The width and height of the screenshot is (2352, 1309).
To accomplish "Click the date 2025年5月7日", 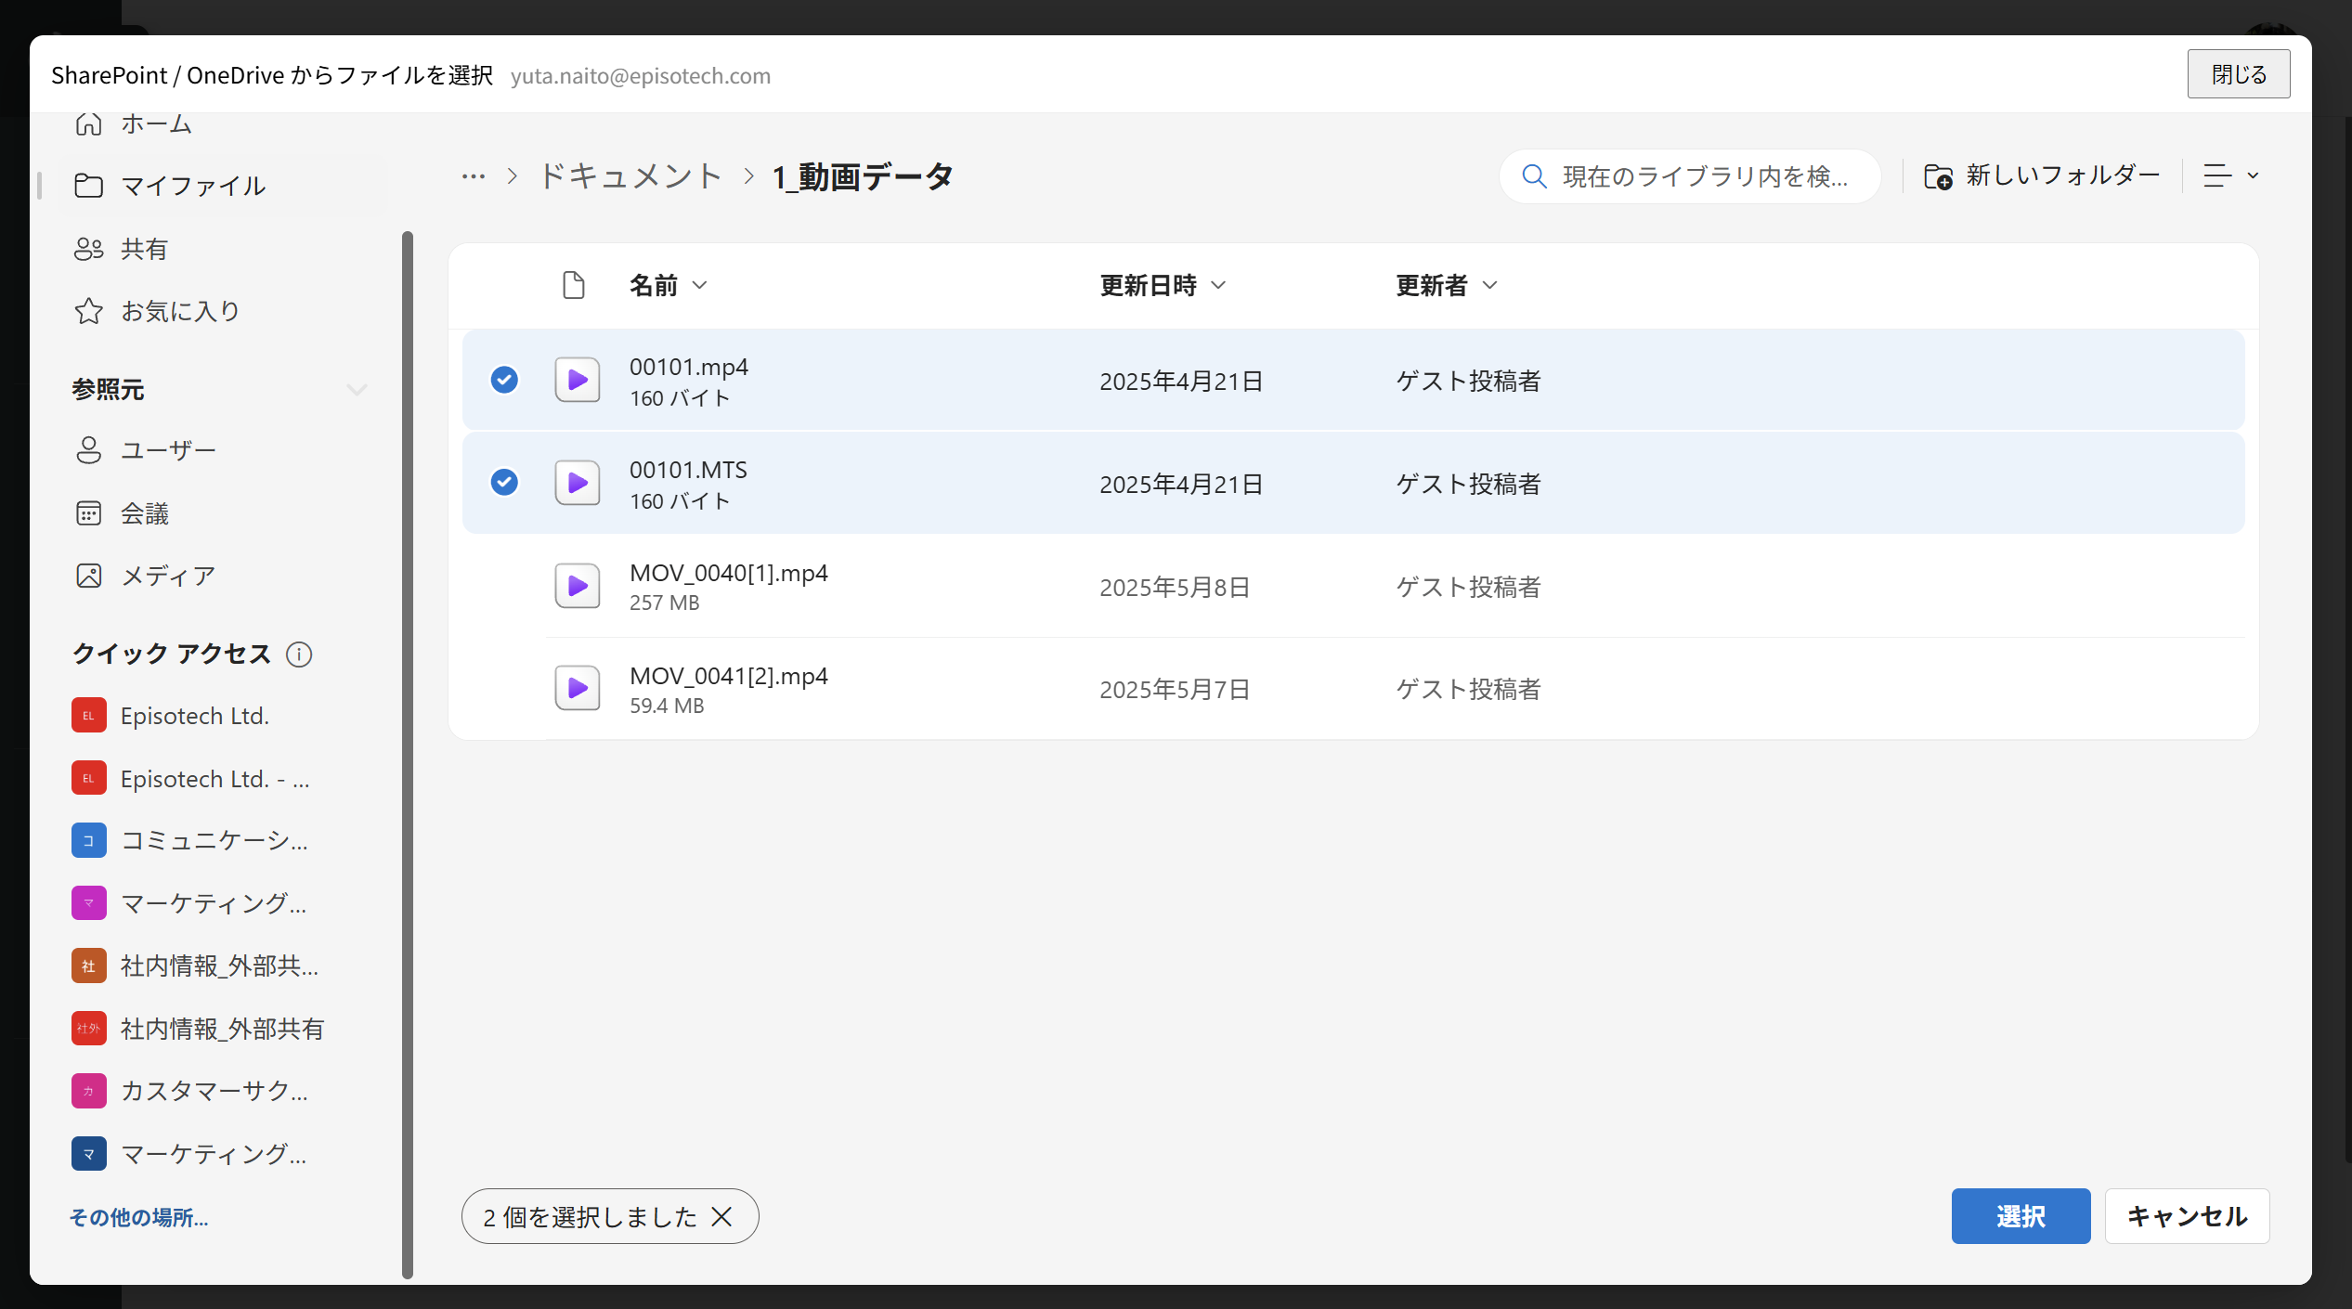I will pyautogui.click(x=1175, y=689).
